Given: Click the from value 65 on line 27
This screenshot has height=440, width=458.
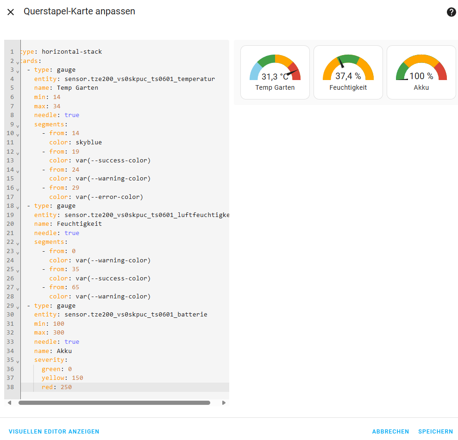Looking at the screenshot, I should point(75,287).
